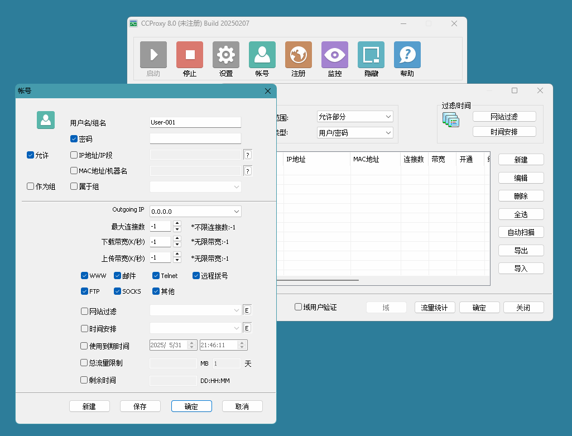Click the 自动扫描 button

click(x=521, y=232)
